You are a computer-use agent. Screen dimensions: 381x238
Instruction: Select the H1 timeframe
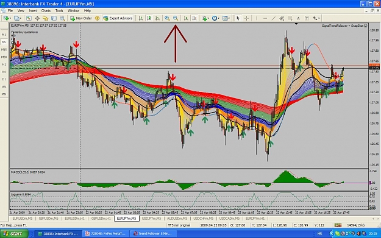pyautogui.click(x=4, y=65)
